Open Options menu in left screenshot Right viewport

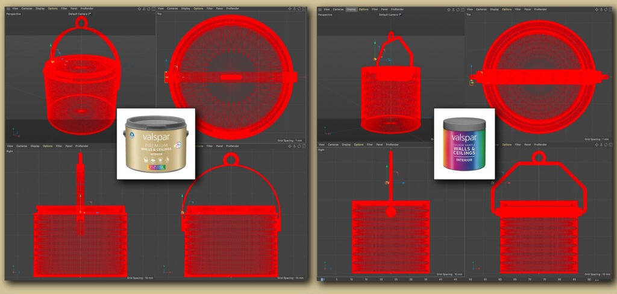point(48,146)
